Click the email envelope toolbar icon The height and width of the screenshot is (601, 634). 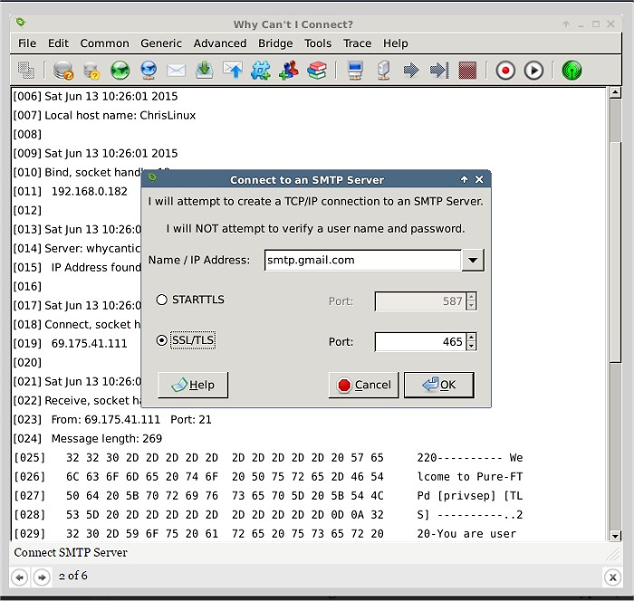176,70
